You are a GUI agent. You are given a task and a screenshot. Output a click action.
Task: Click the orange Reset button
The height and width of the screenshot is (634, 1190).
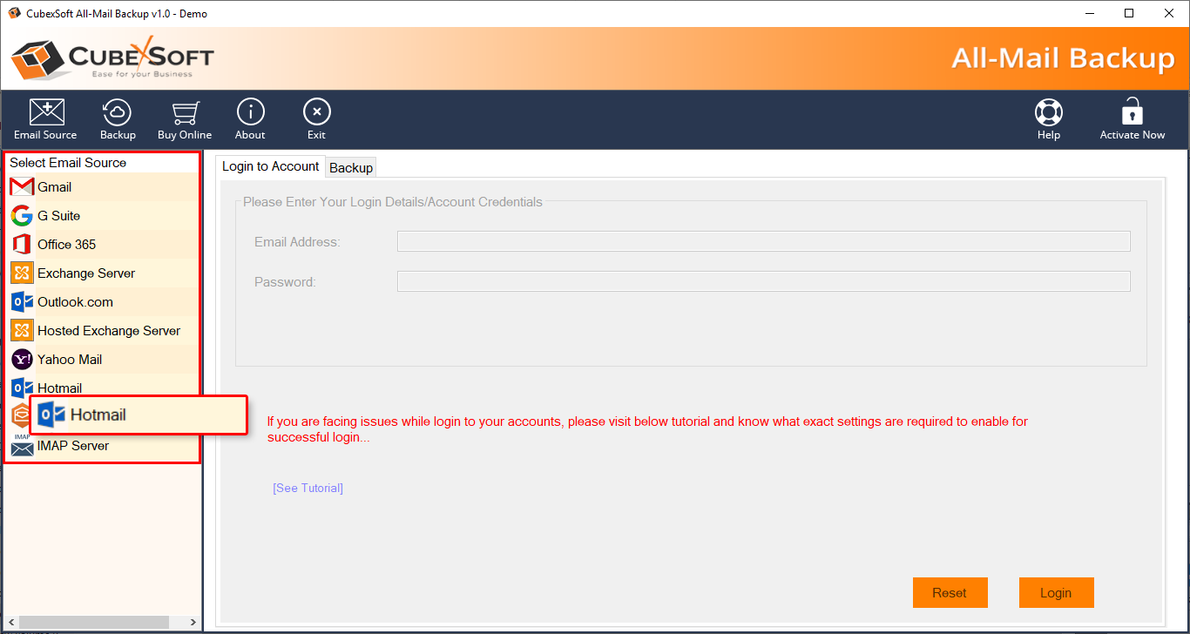pyautogui.click(x=950, y=593)
